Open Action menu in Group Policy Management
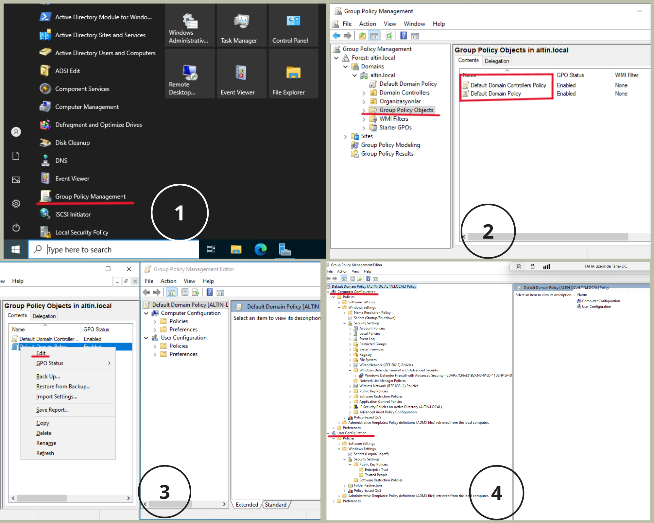Image resolution: width=654 pixels, height=523 pixels. (368, 24)
